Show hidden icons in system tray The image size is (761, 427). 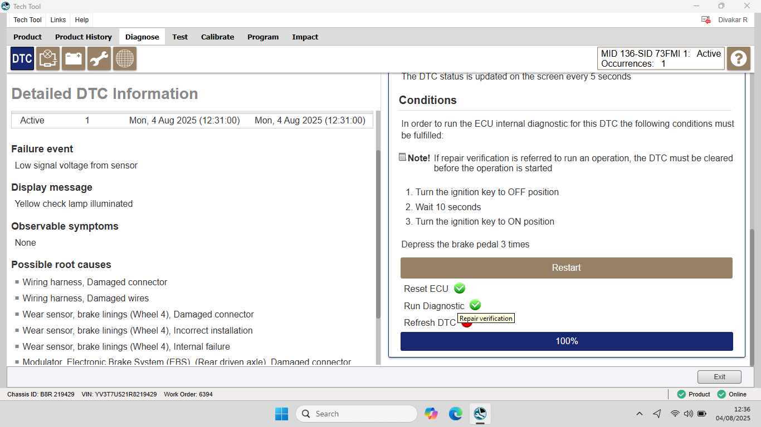640,414
